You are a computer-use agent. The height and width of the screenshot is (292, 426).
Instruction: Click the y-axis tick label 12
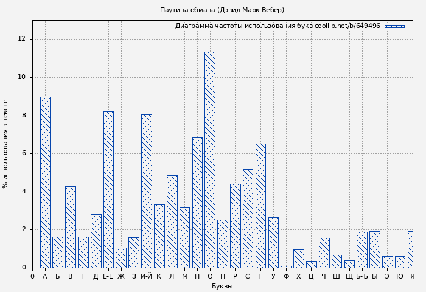(22, 39)
